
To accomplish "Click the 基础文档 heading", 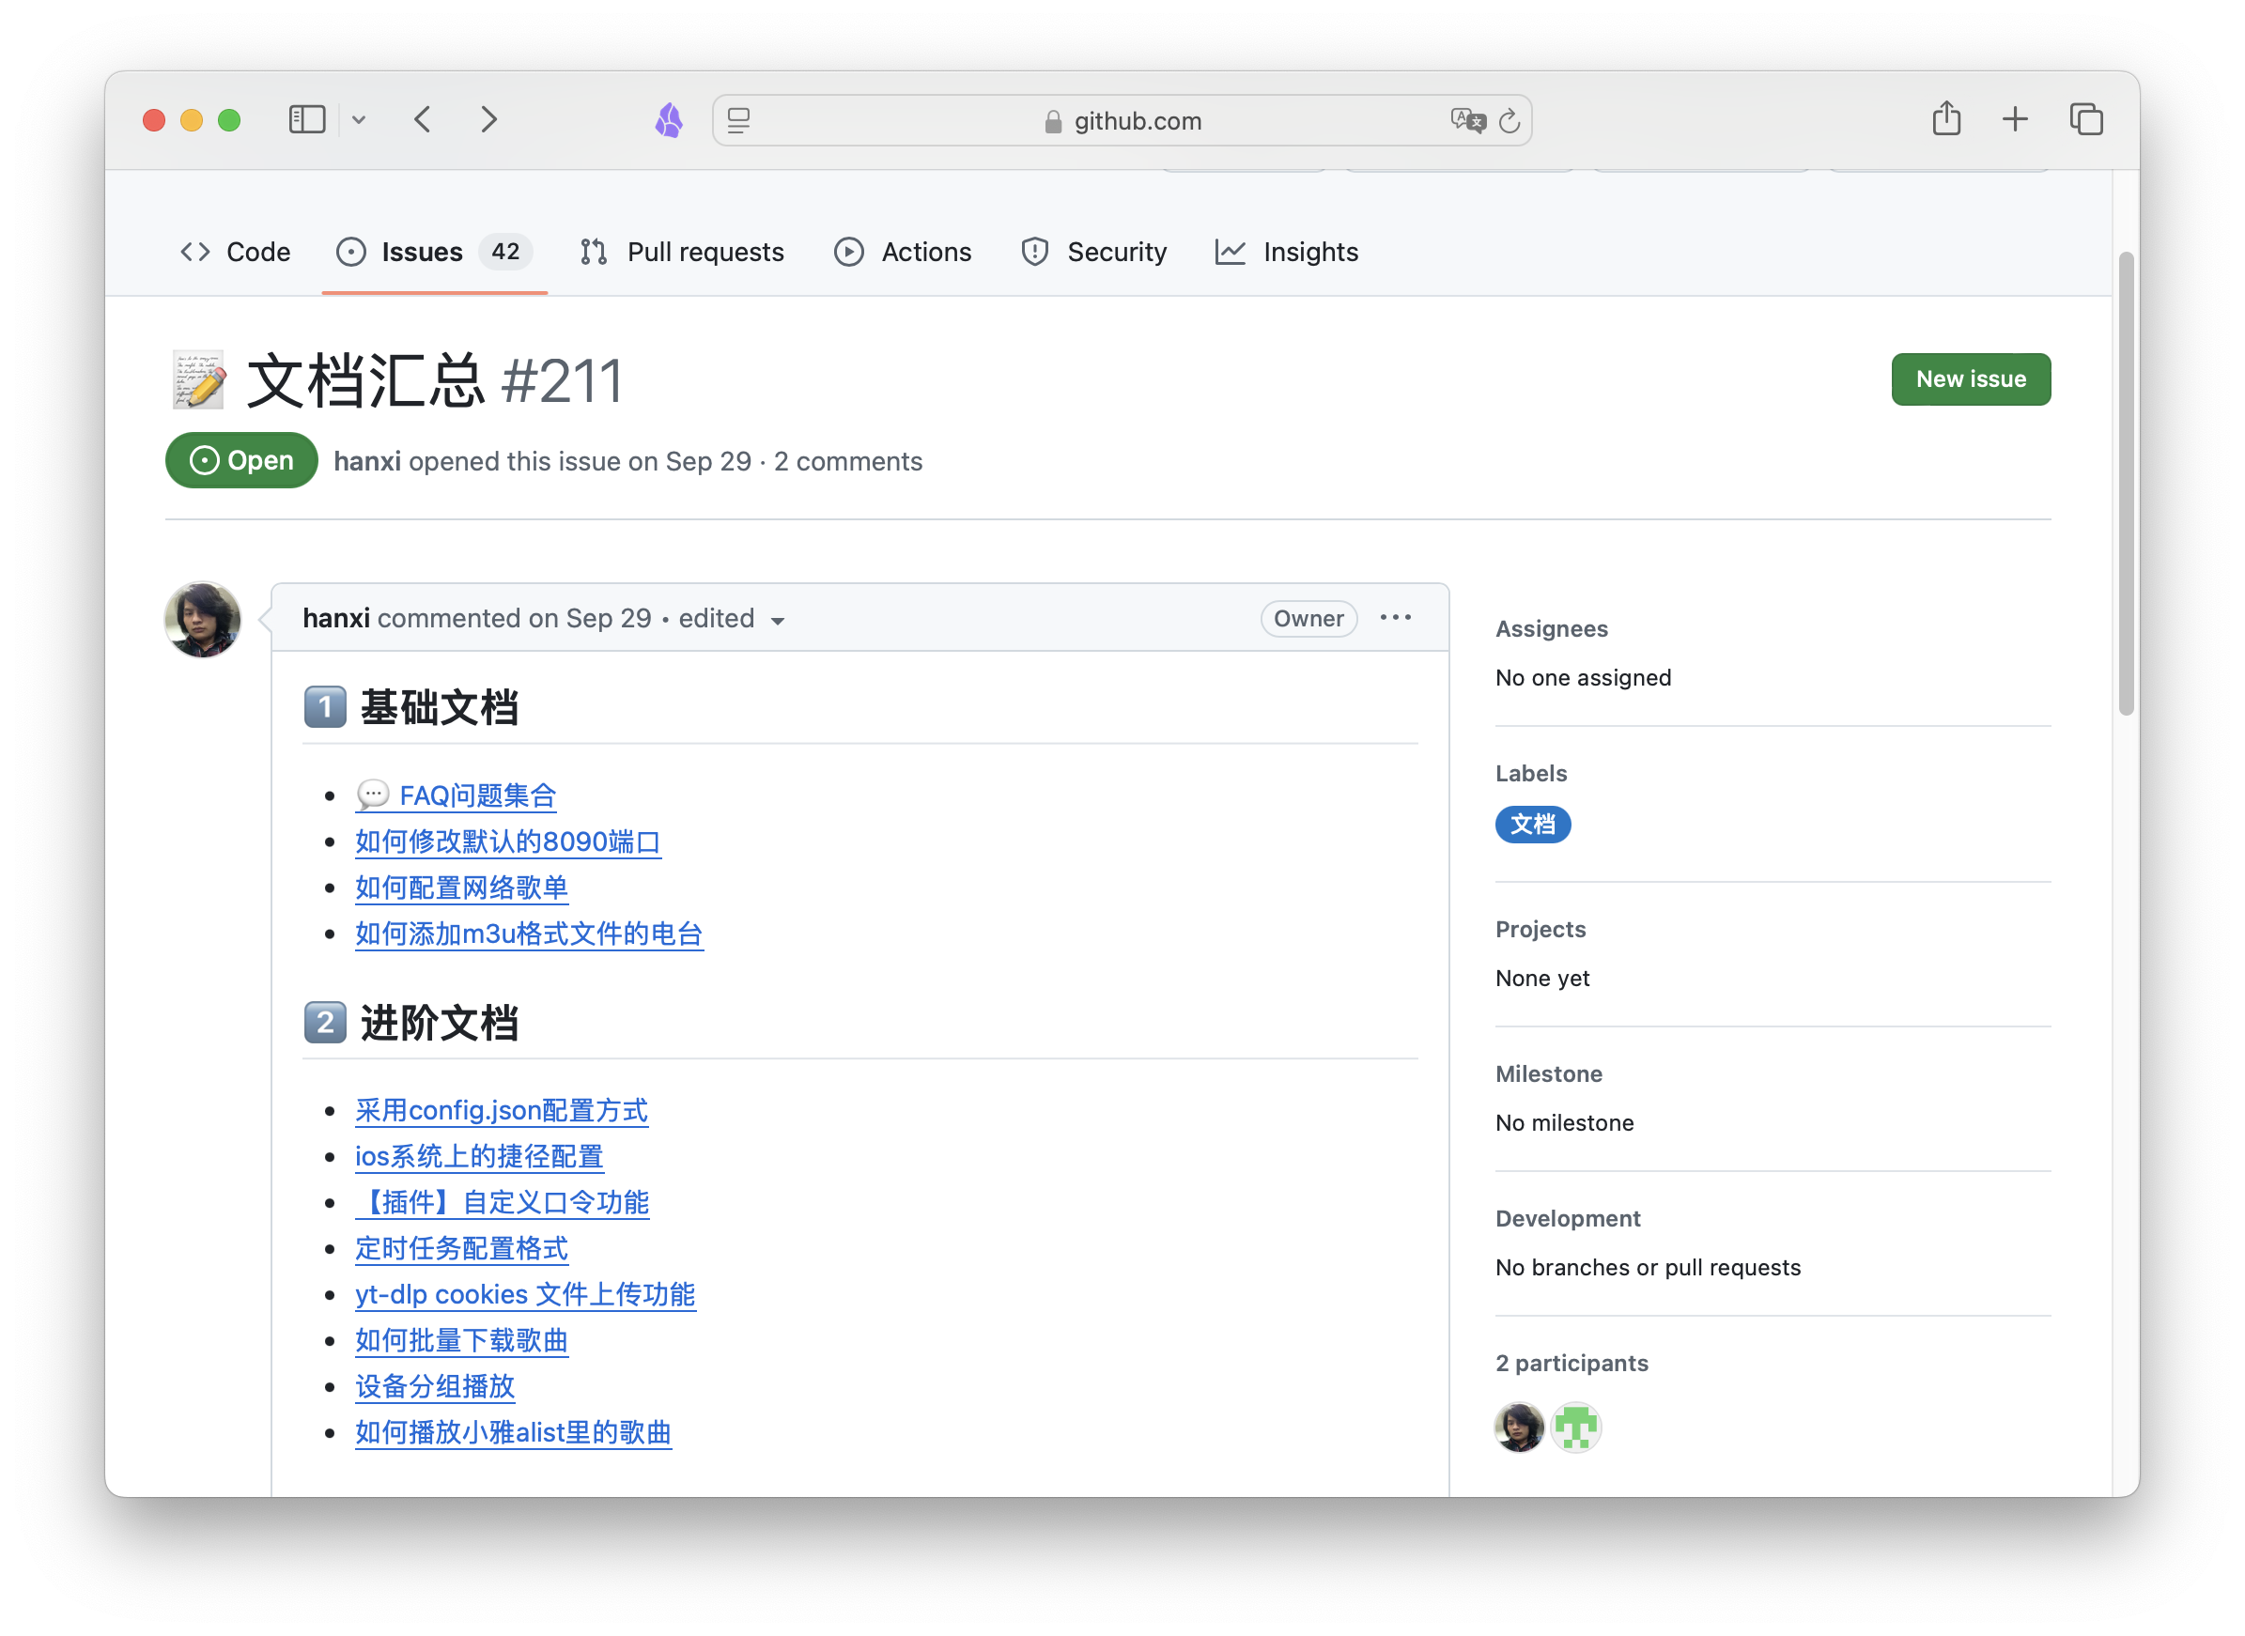I will click(x=411, y=707).
